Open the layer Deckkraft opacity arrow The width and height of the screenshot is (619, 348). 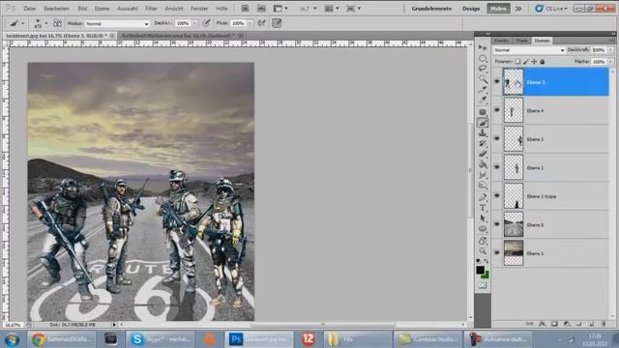(x=610, y=50)
